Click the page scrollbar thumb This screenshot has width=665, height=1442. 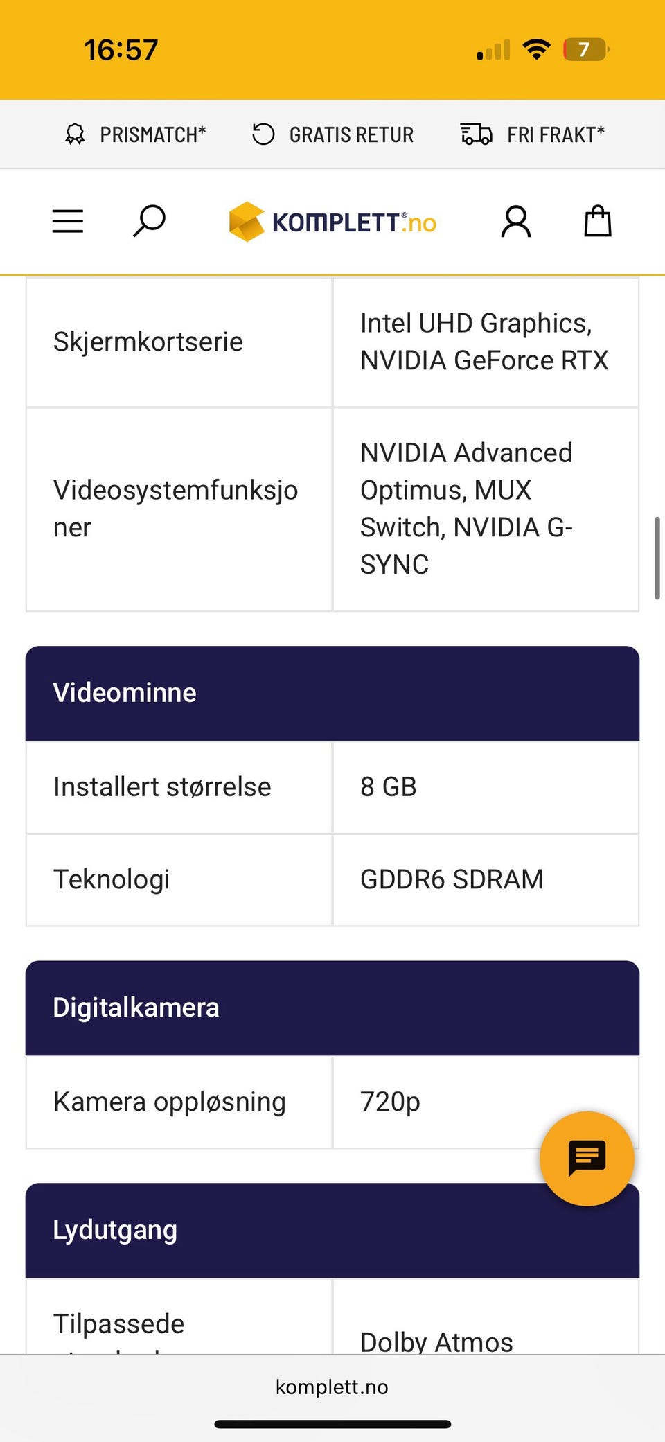tap(657, 558)
